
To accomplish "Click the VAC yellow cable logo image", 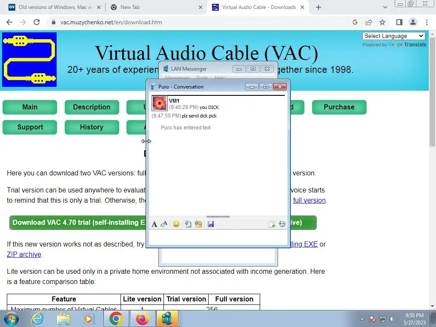I will [29, 60].
